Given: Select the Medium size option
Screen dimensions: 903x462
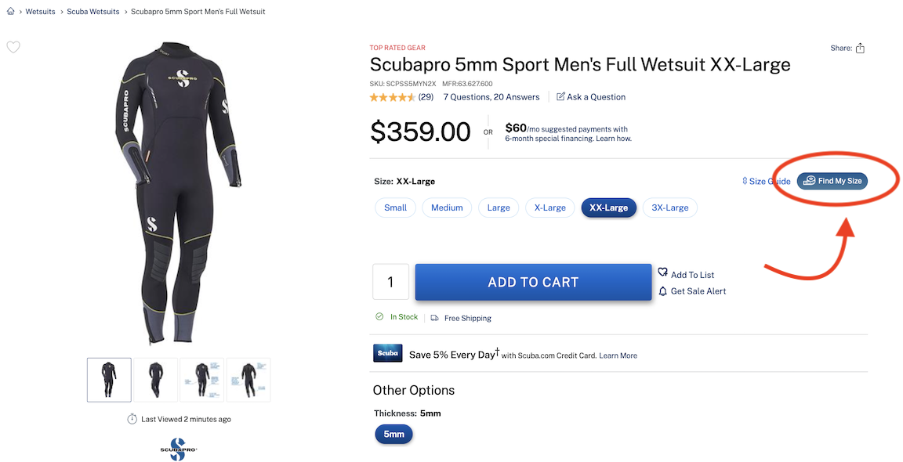Looking at the screenshot, I should pos(447,208).
